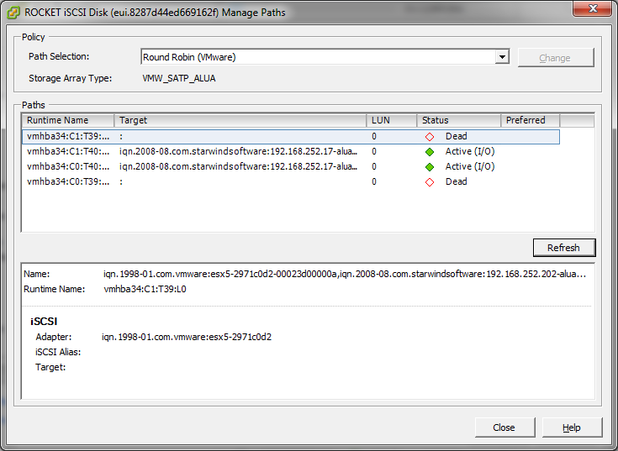Click the iSCSI Alias label
Viewport: 618px width, 451px height.
(58, 352)
